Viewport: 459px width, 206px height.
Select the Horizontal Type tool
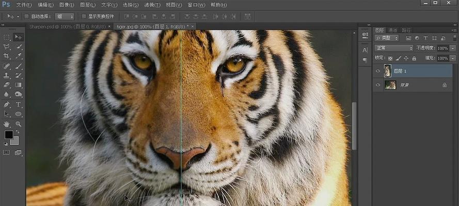pyautogui.click(x=19, y=104)
